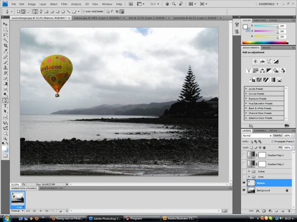
Task: Add a Threshold adjustment layer
Action: click(266, 80)
